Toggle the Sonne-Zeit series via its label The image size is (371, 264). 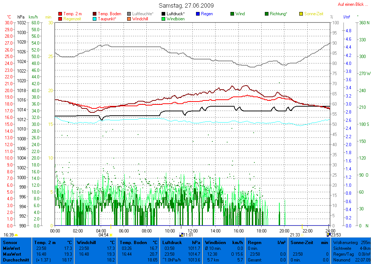click(x=313, y=14)
